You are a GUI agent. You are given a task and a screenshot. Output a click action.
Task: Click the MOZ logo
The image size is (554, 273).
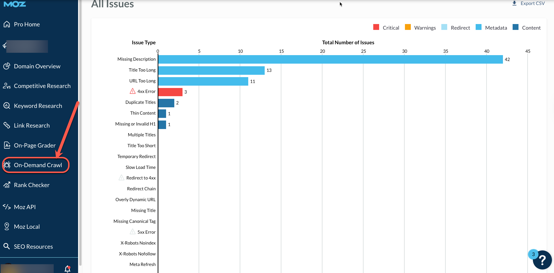click(x=15, y=4)
